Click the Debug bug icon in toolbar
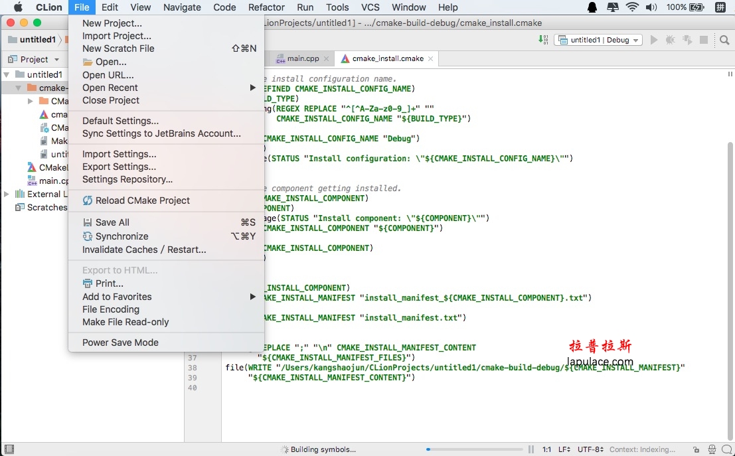735x456 pixels. pyautogui.click(x=671, y=40)
